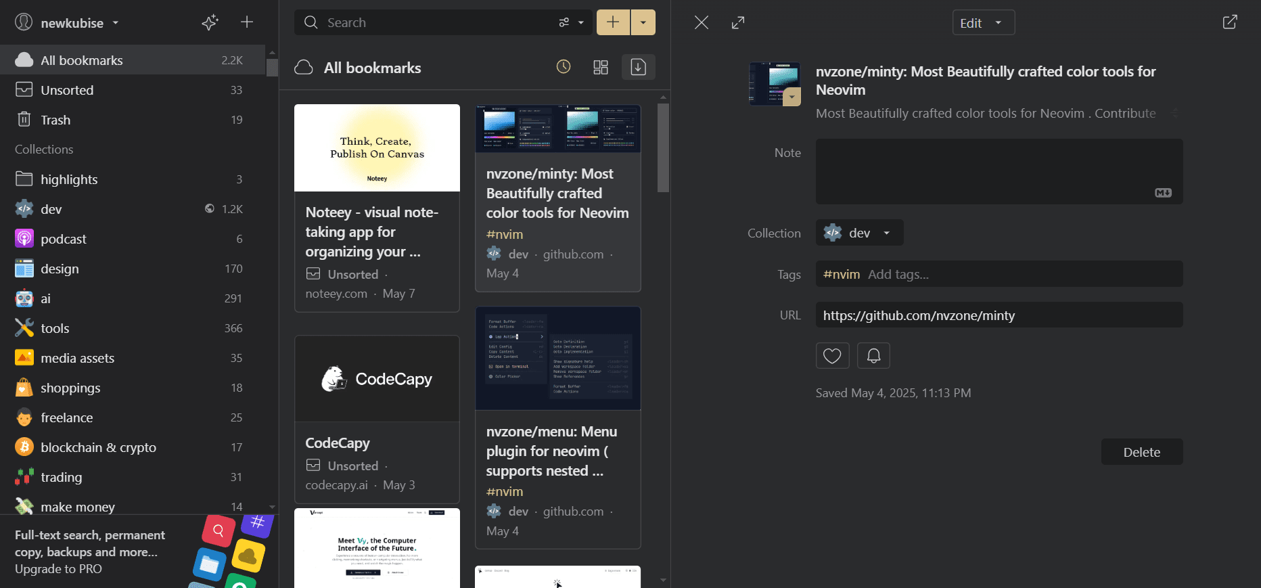Open the Trash folder
The image size is (1261, 588).
point(133,120)
